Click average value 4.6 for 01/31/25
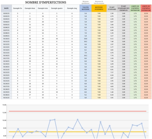 pos(86,98)
